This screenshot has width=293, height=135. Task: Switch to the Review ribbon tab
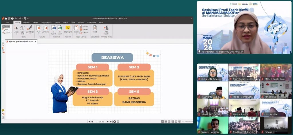coord(35,22)
